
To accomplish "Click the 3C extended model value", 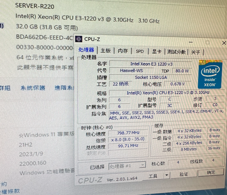I will [x=170, y=106].
